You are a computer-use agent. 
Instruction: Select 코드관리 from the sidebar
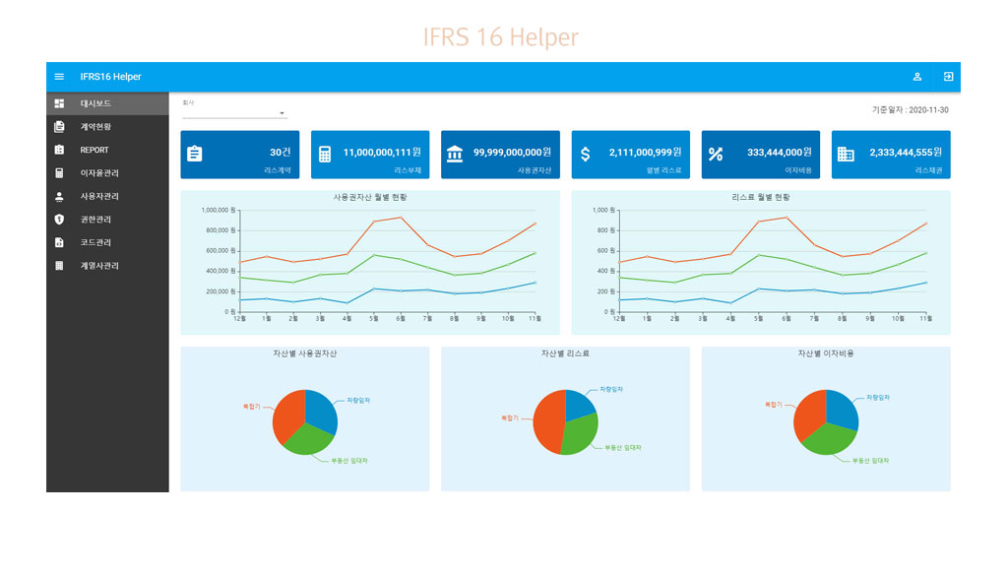click(95, 242)
